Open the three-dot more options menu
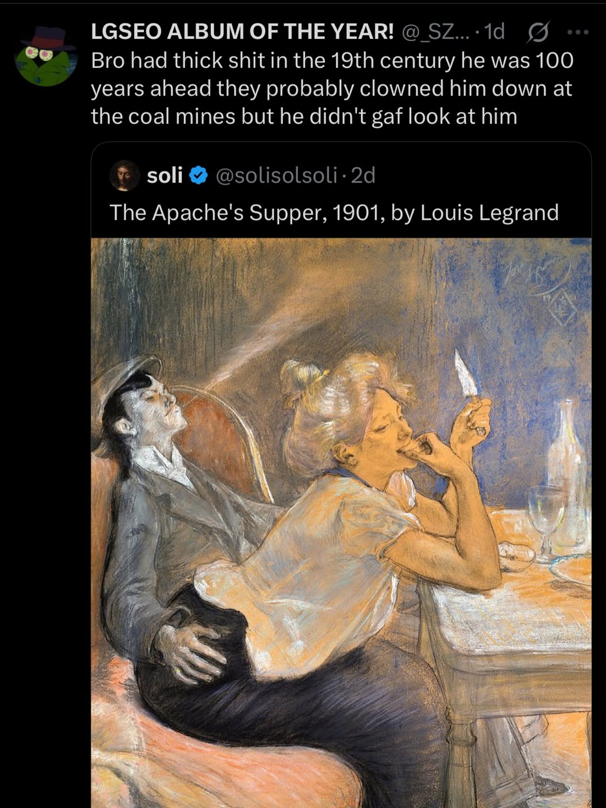Viewport: 606px width, 808px height. [x=577, y=33]
